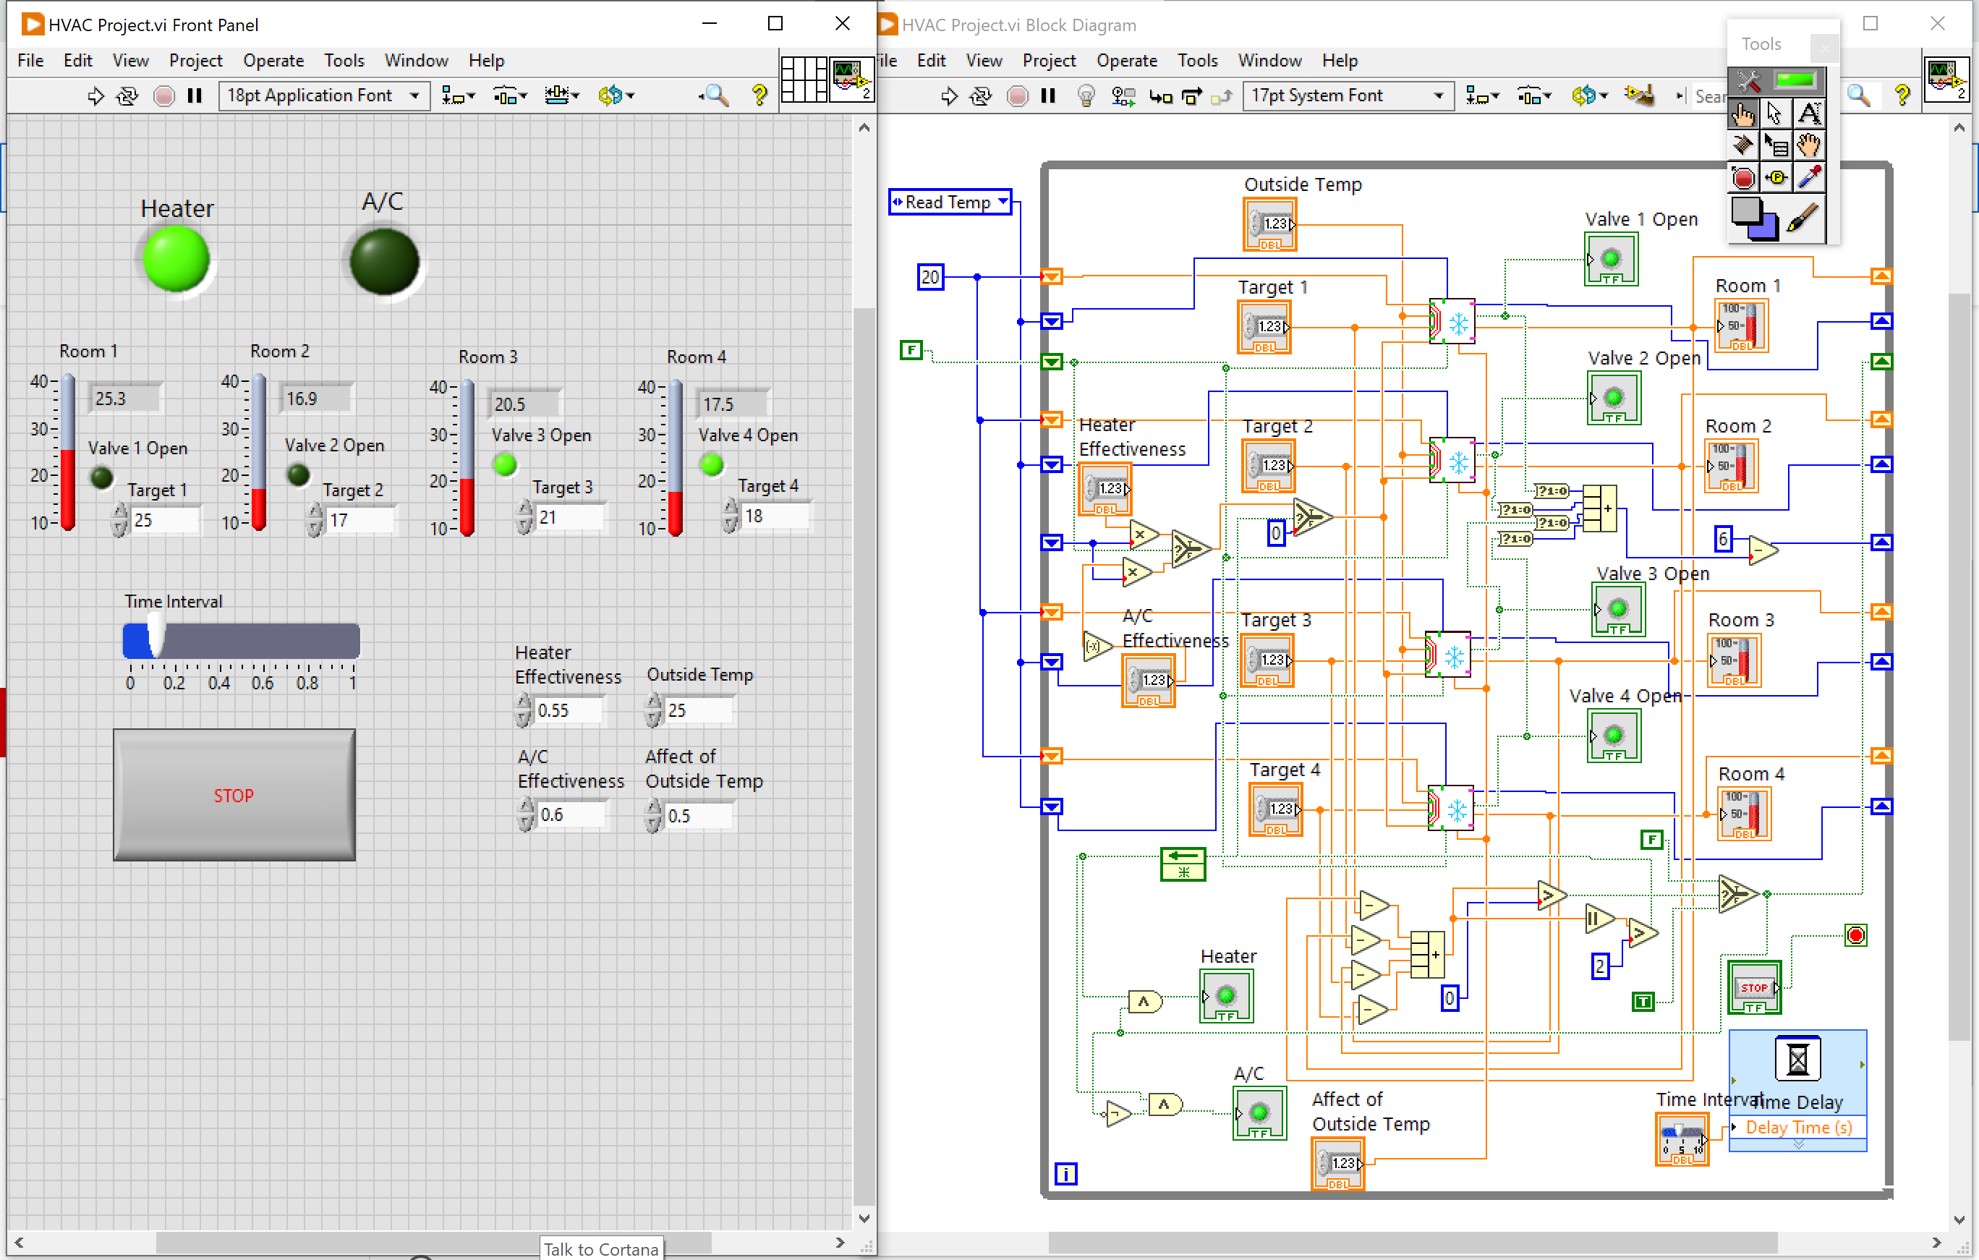Click Valve 2 Open LED on Front Panel
This screenshot has height=1260, width=1979.
298,474
